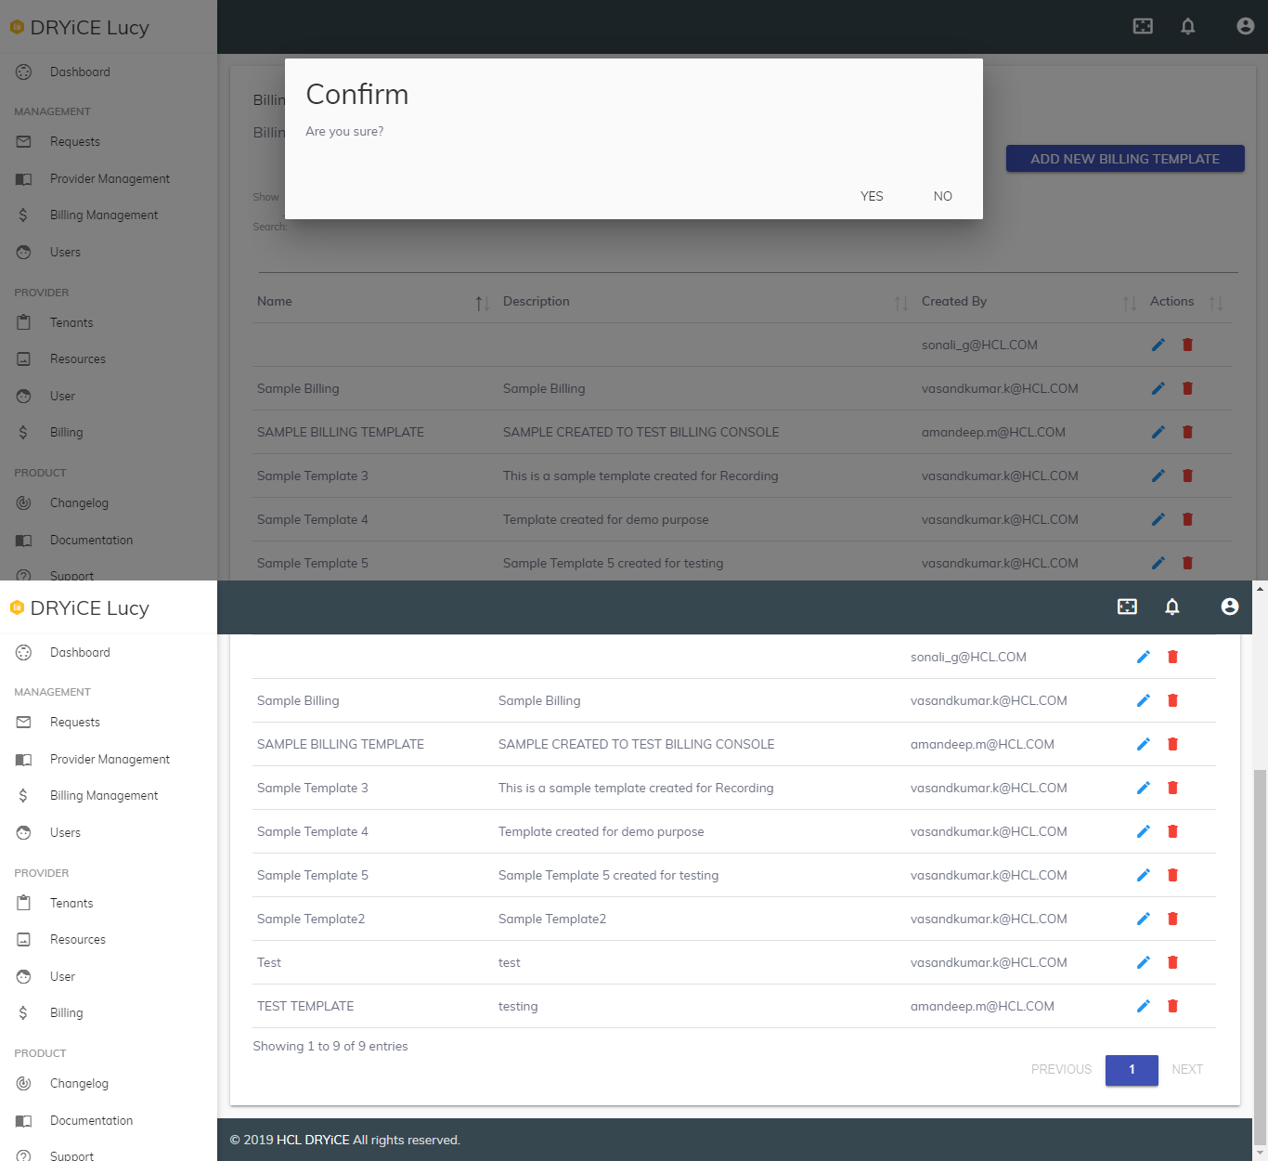Sort by Description using its sort arrows
This screenshot has width=1268, height=1161.
(900, 303)
